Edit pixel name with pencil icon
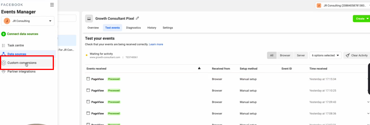Viewport: 370px width, 125px height. 137,18
